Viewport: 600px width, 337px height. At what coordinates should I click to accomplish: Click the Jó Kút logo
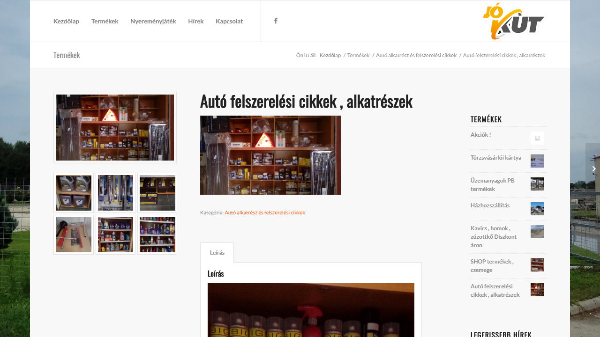[x=514, y=21]
